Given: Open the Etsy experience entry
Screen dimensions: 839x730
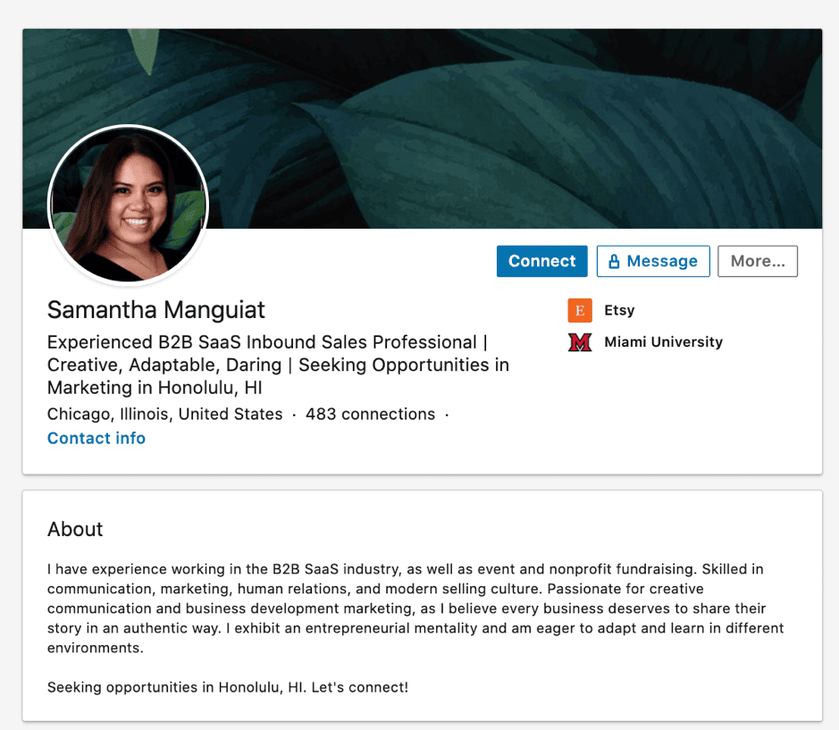Looking at the screenshot, I should click(x=617, y=310).
